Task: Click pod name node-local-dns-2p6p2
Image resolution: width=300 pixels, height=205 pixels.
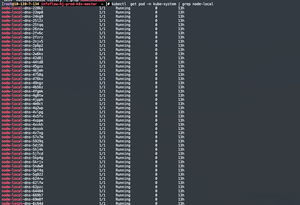Action: (22, 45)
